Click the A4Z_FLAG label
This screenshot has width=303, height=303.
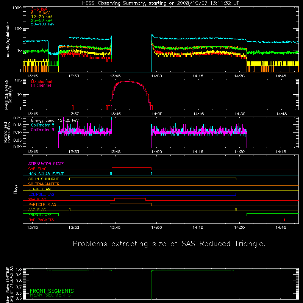click(37, 209)
